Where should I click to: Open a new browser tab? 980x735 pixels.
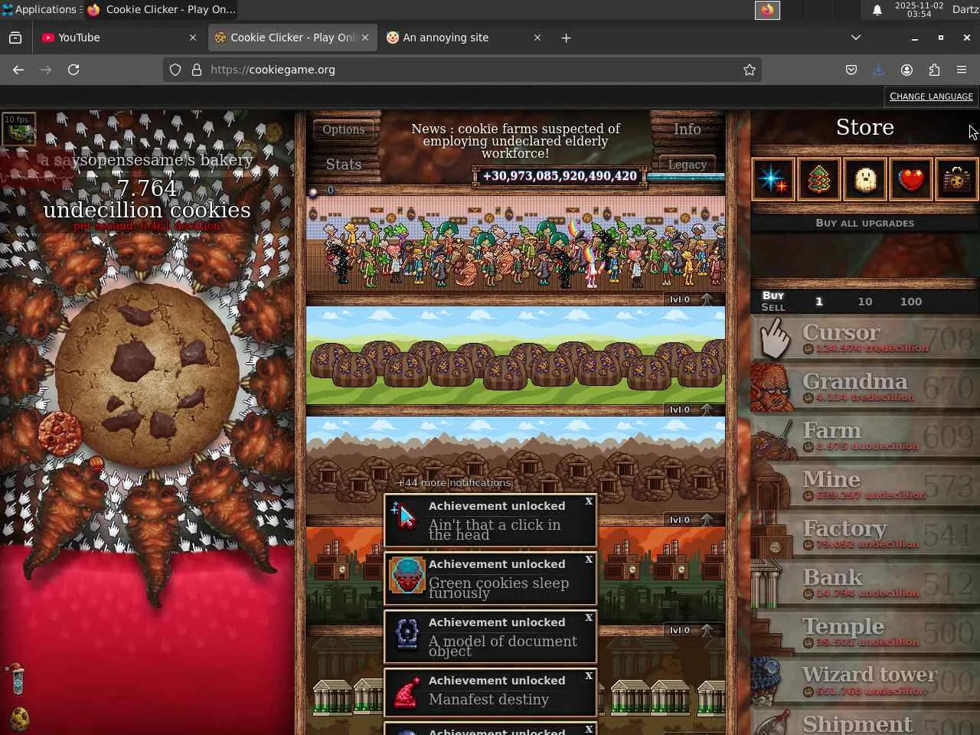(x=566, y=38)
